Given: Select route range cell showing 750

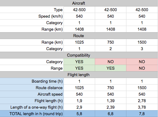Looking at the screenshot, I should [x=111, y=42].
